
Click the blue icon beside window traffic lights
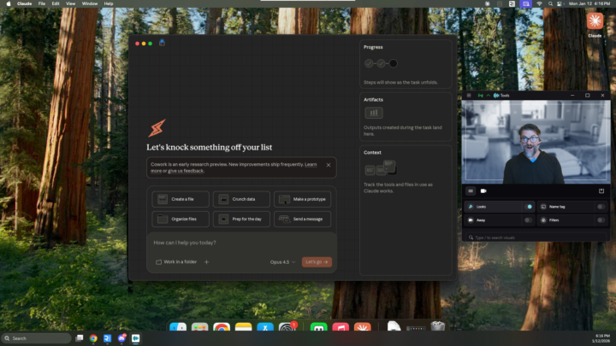[x=162, y=43]
